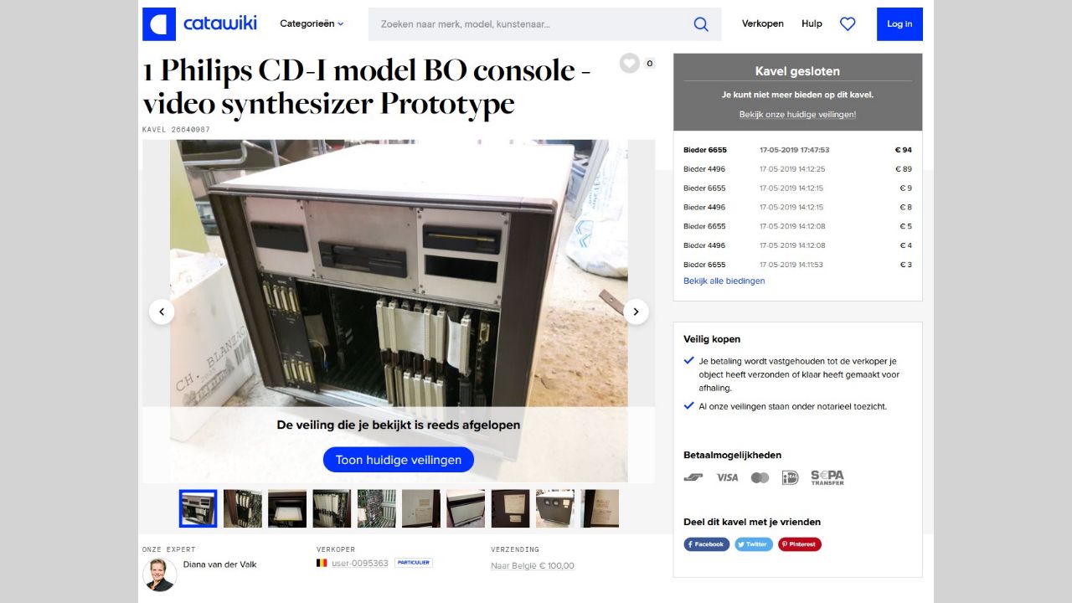Screen dimensions: 1072x603
Task: Share lot on Pinterest
Action: click(x=800, y=544)
